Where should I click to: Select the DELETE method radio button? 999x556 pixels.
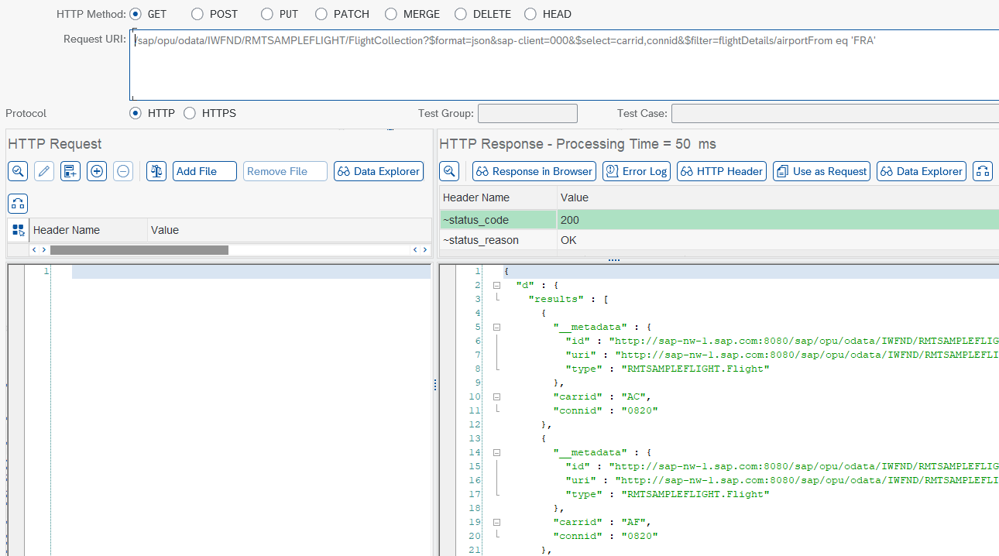461,14
